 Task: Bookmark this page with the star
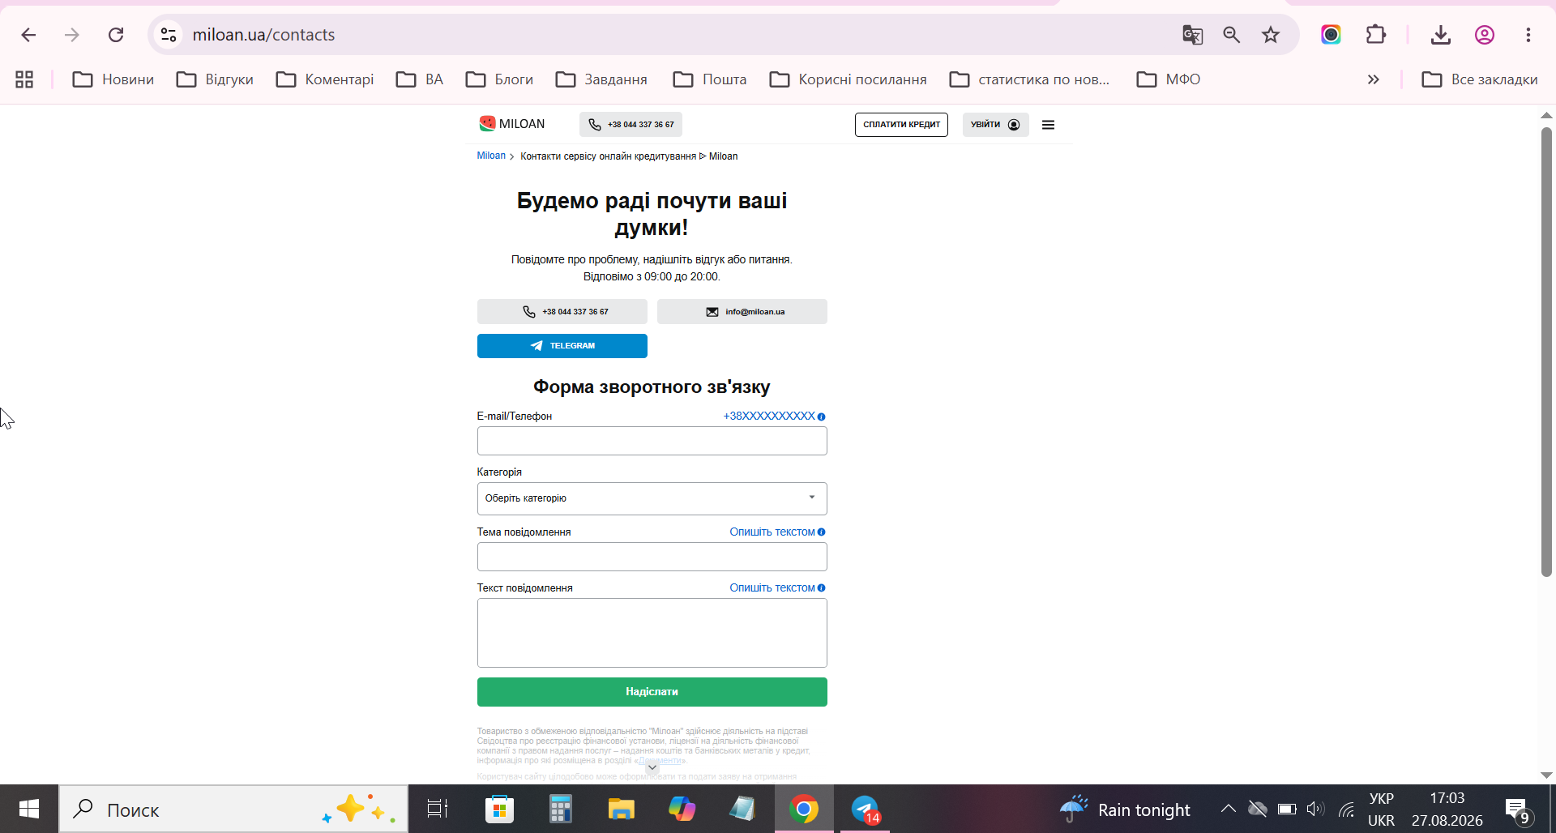[1271, 35]
